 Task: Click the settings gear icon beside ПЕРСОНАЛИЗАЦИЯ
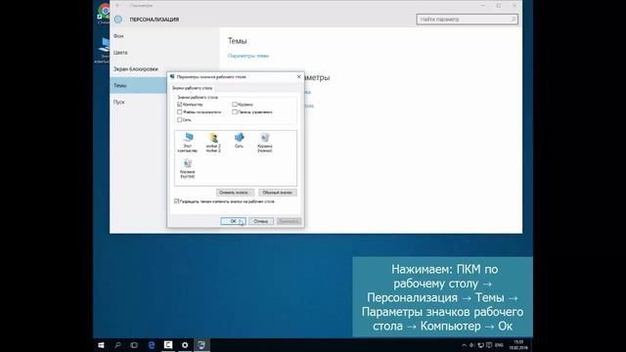(118, 20)
